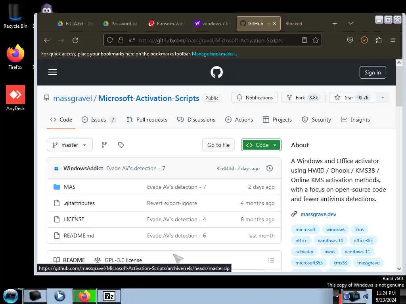406x304 pixels.
Task: Fork the repository button
Action: pos(303,98)
